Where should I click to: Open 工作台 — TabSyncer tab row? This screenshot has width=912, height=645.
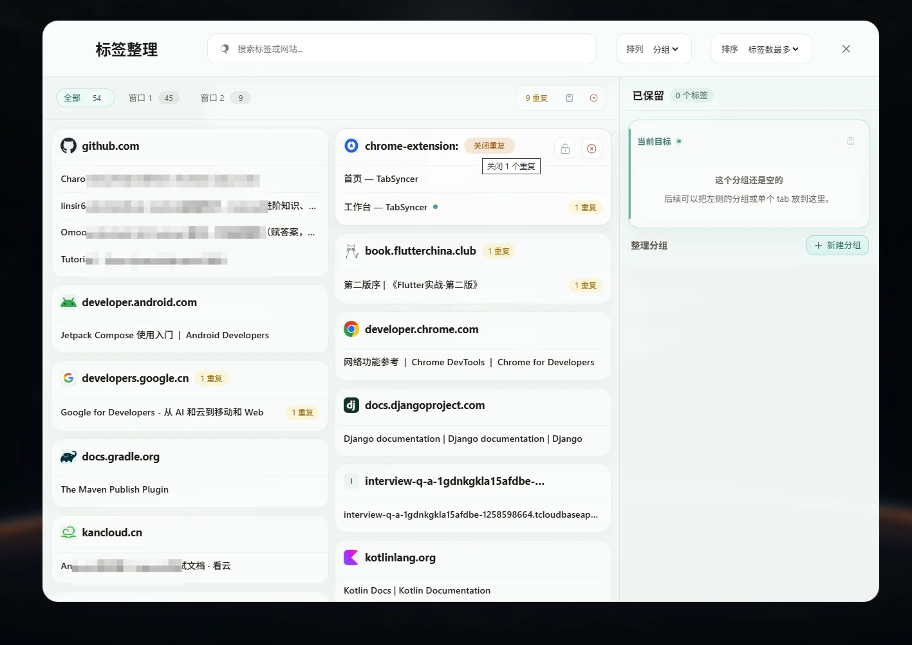[x=473, y=207]
